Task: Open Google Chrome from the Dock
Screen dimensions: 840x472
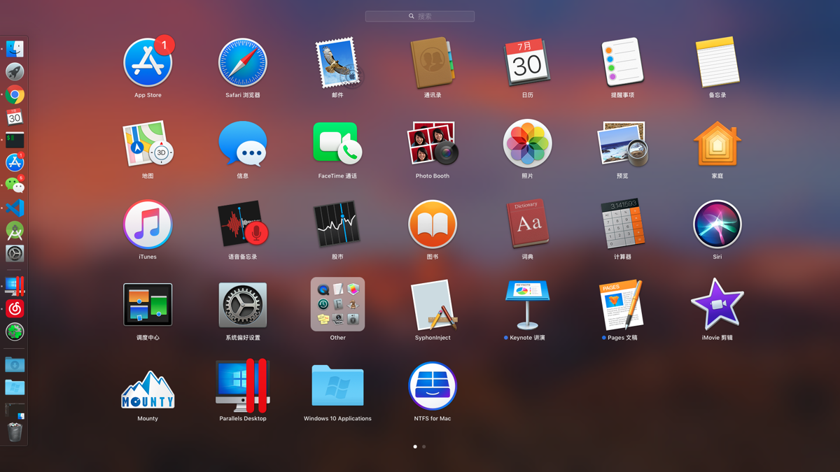Action: [15, 94]
